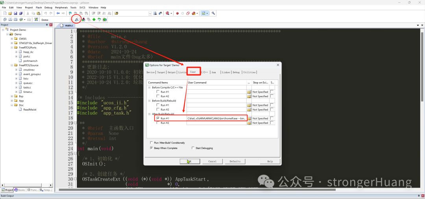
Task: Enable Run 'After-Build' Conditionally checkbox
Action: (151, 143)
